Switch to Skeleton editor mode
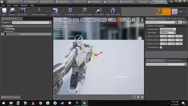This screenshot has width=188, height=106. [163, 12]
